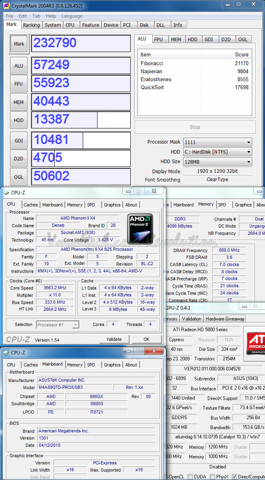Viewport: 265px width, 480px height.
Task: Open the Language menu in CrystalMark
Action: pyautogui.click(x=72, y=16)
